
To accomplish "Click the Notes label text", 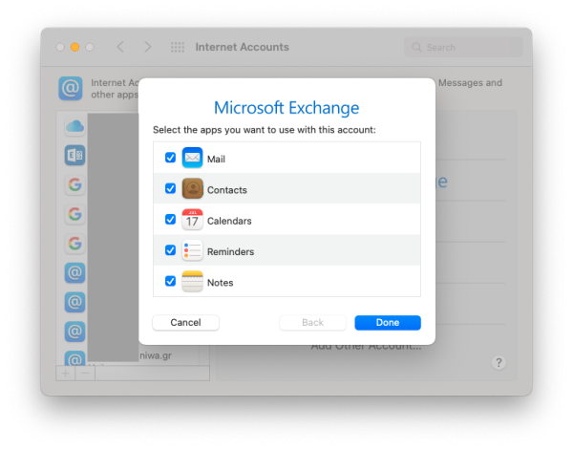I will pos(220,283).
